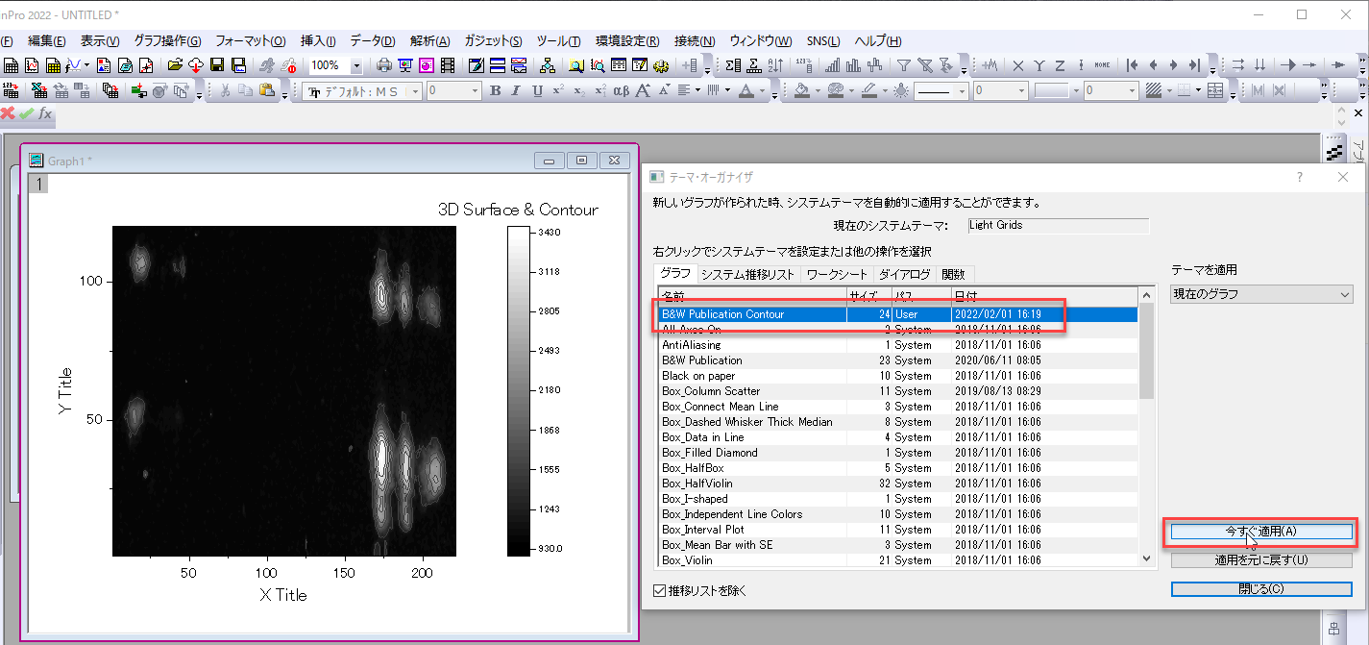This screenshot has width=1369, height=645.
Task: Click the fx formula icon
Action: (x=44, y=113)
